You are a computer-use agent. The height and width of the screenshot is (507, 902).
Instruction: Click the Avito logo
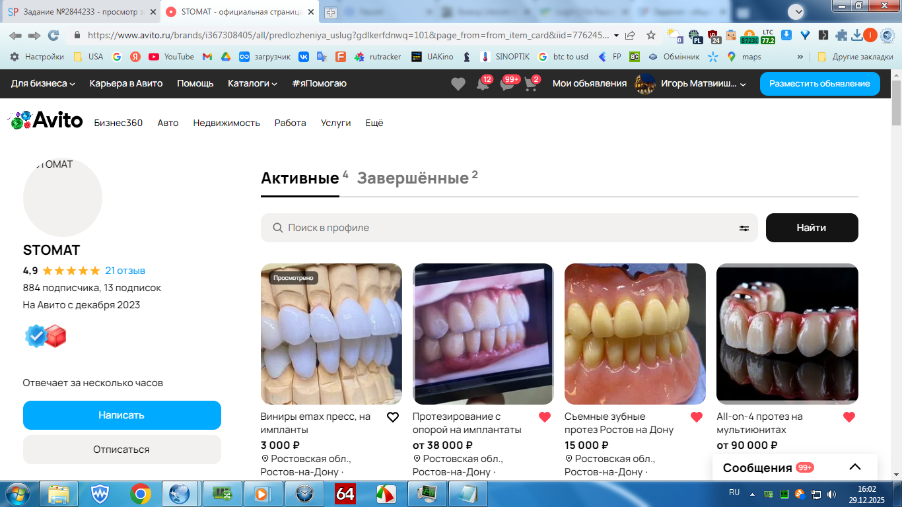45,120
